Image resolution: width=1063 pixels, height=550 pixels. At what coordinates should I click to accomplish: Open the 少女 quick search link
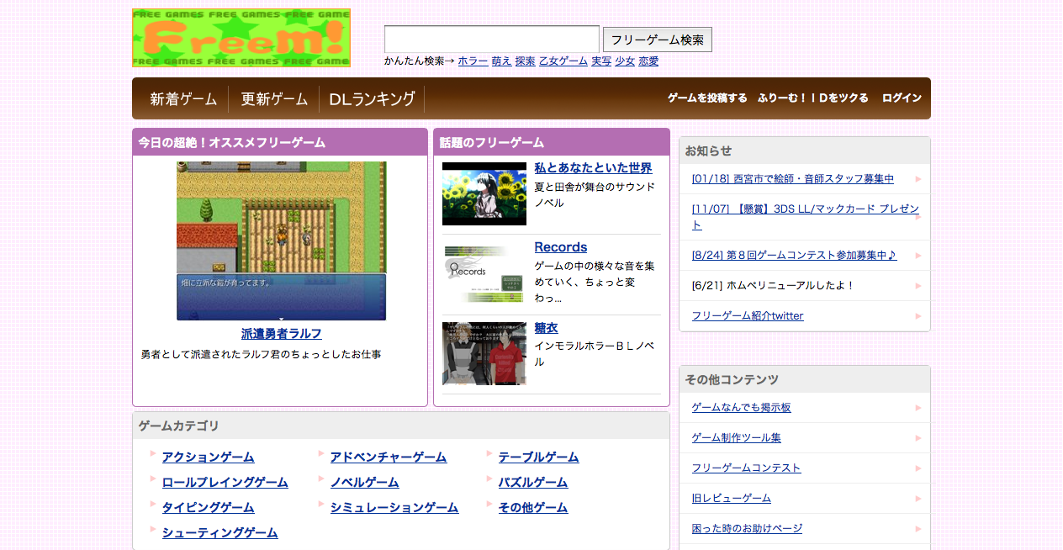[625, 61]
